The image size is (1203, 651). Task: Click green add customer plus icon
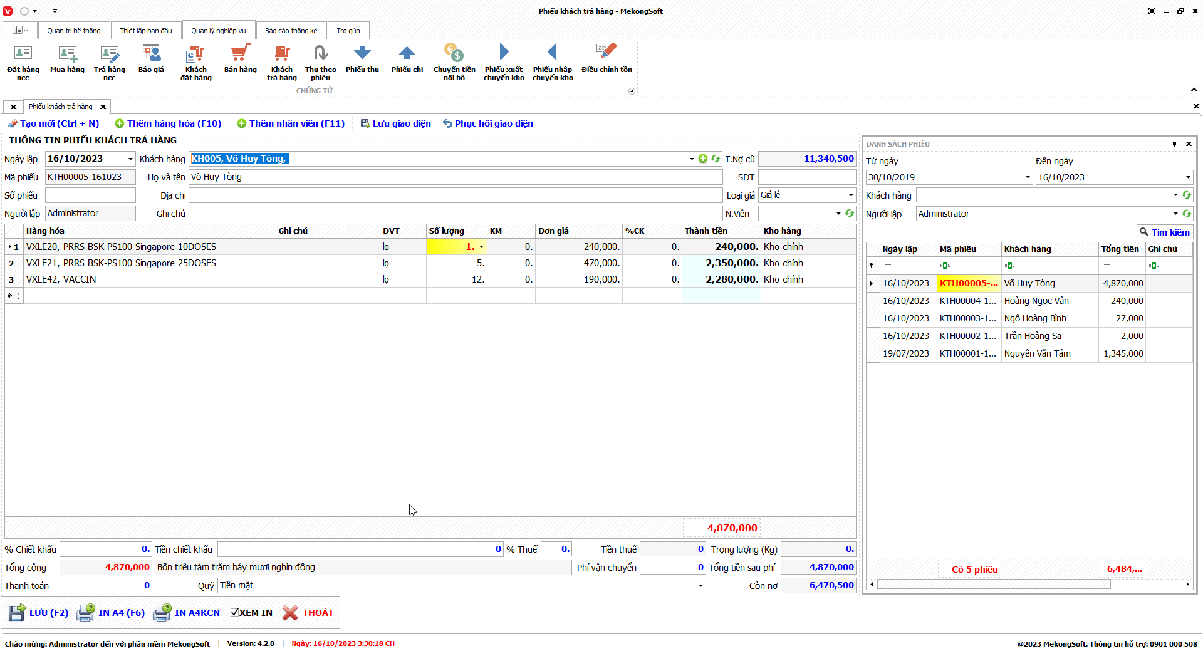pyautogui.click(x=703, y=159)
